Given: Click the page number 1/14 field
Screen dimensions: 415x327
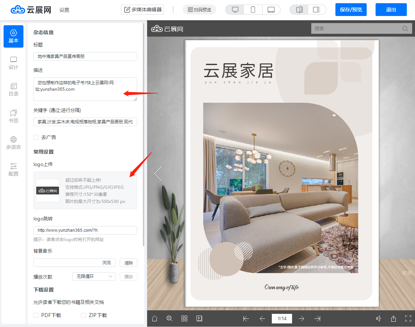Looking at the screenshot, I should [282, 318].
